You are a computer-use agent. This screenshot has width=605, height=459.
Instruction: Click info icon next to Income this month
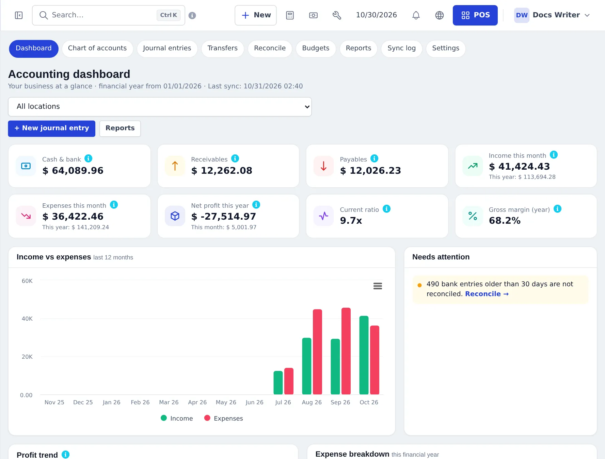[x=554, y=155]
